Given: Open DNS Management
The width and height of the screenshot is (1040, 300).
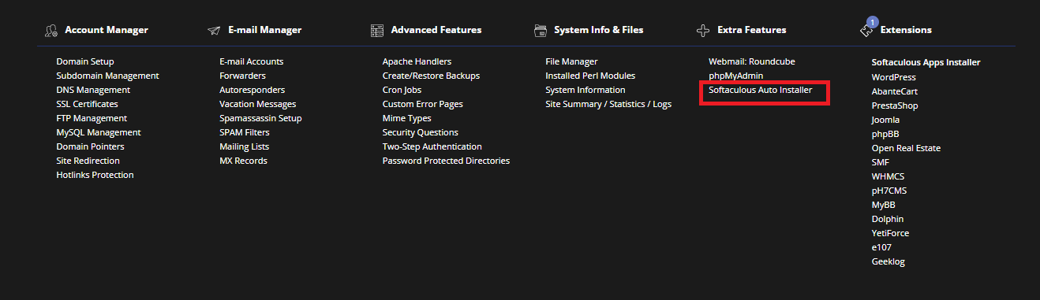Looking at the screenshot, I should (93, 90).
